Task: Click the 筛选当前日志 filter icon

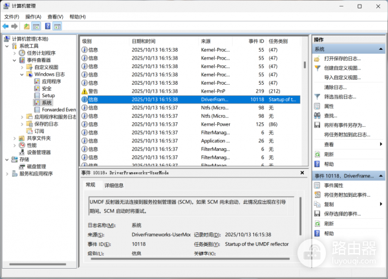Action: click(317, 96)
